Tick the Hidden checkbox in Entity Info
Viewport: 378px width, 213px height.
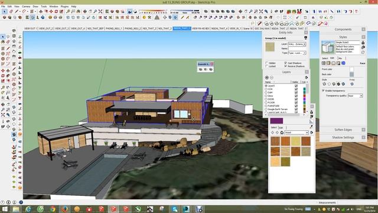(266, 63)
